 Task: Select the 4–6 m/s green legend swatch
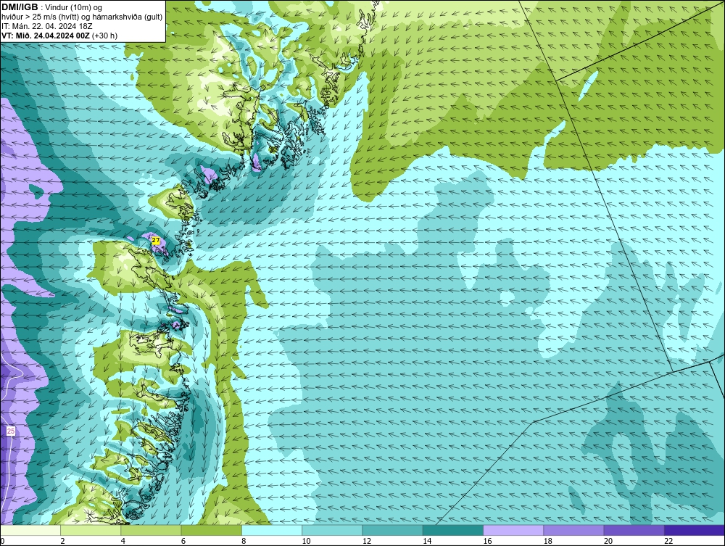pos(152,530)
